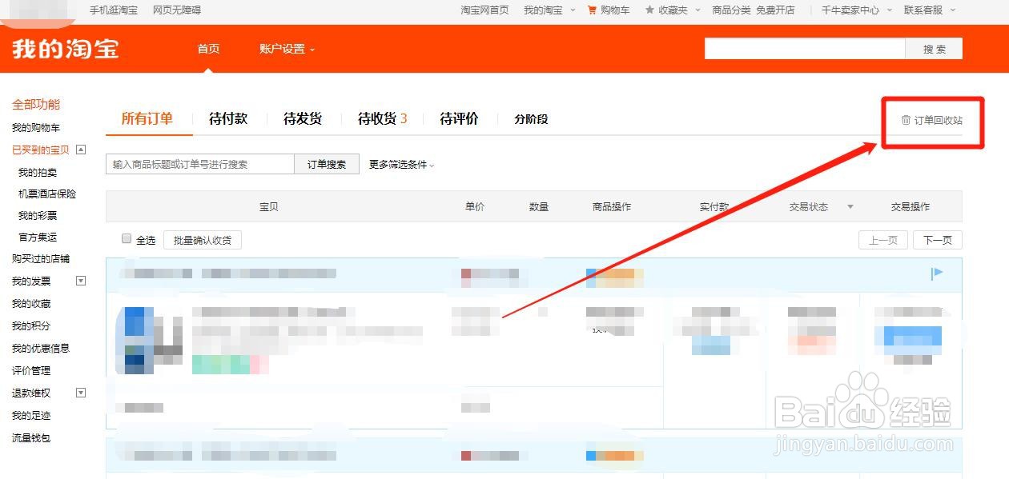
Task: Click first order's product thumbnail
Action: [149, 340]
